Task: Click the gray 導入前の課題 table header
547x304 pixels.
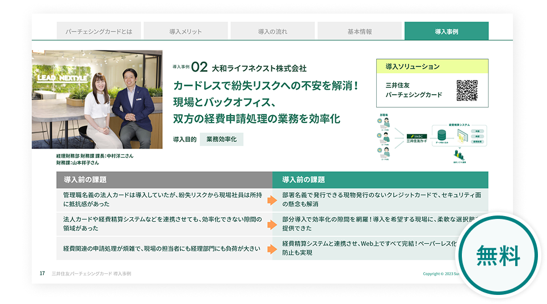Action: click(164, 180)
